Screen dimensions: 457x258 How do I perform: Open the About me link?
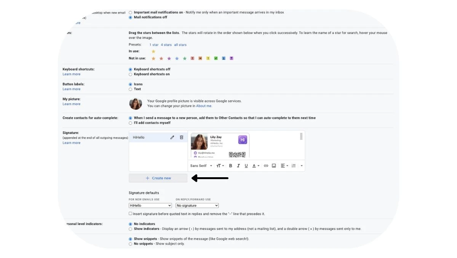[x=205, y=106]
